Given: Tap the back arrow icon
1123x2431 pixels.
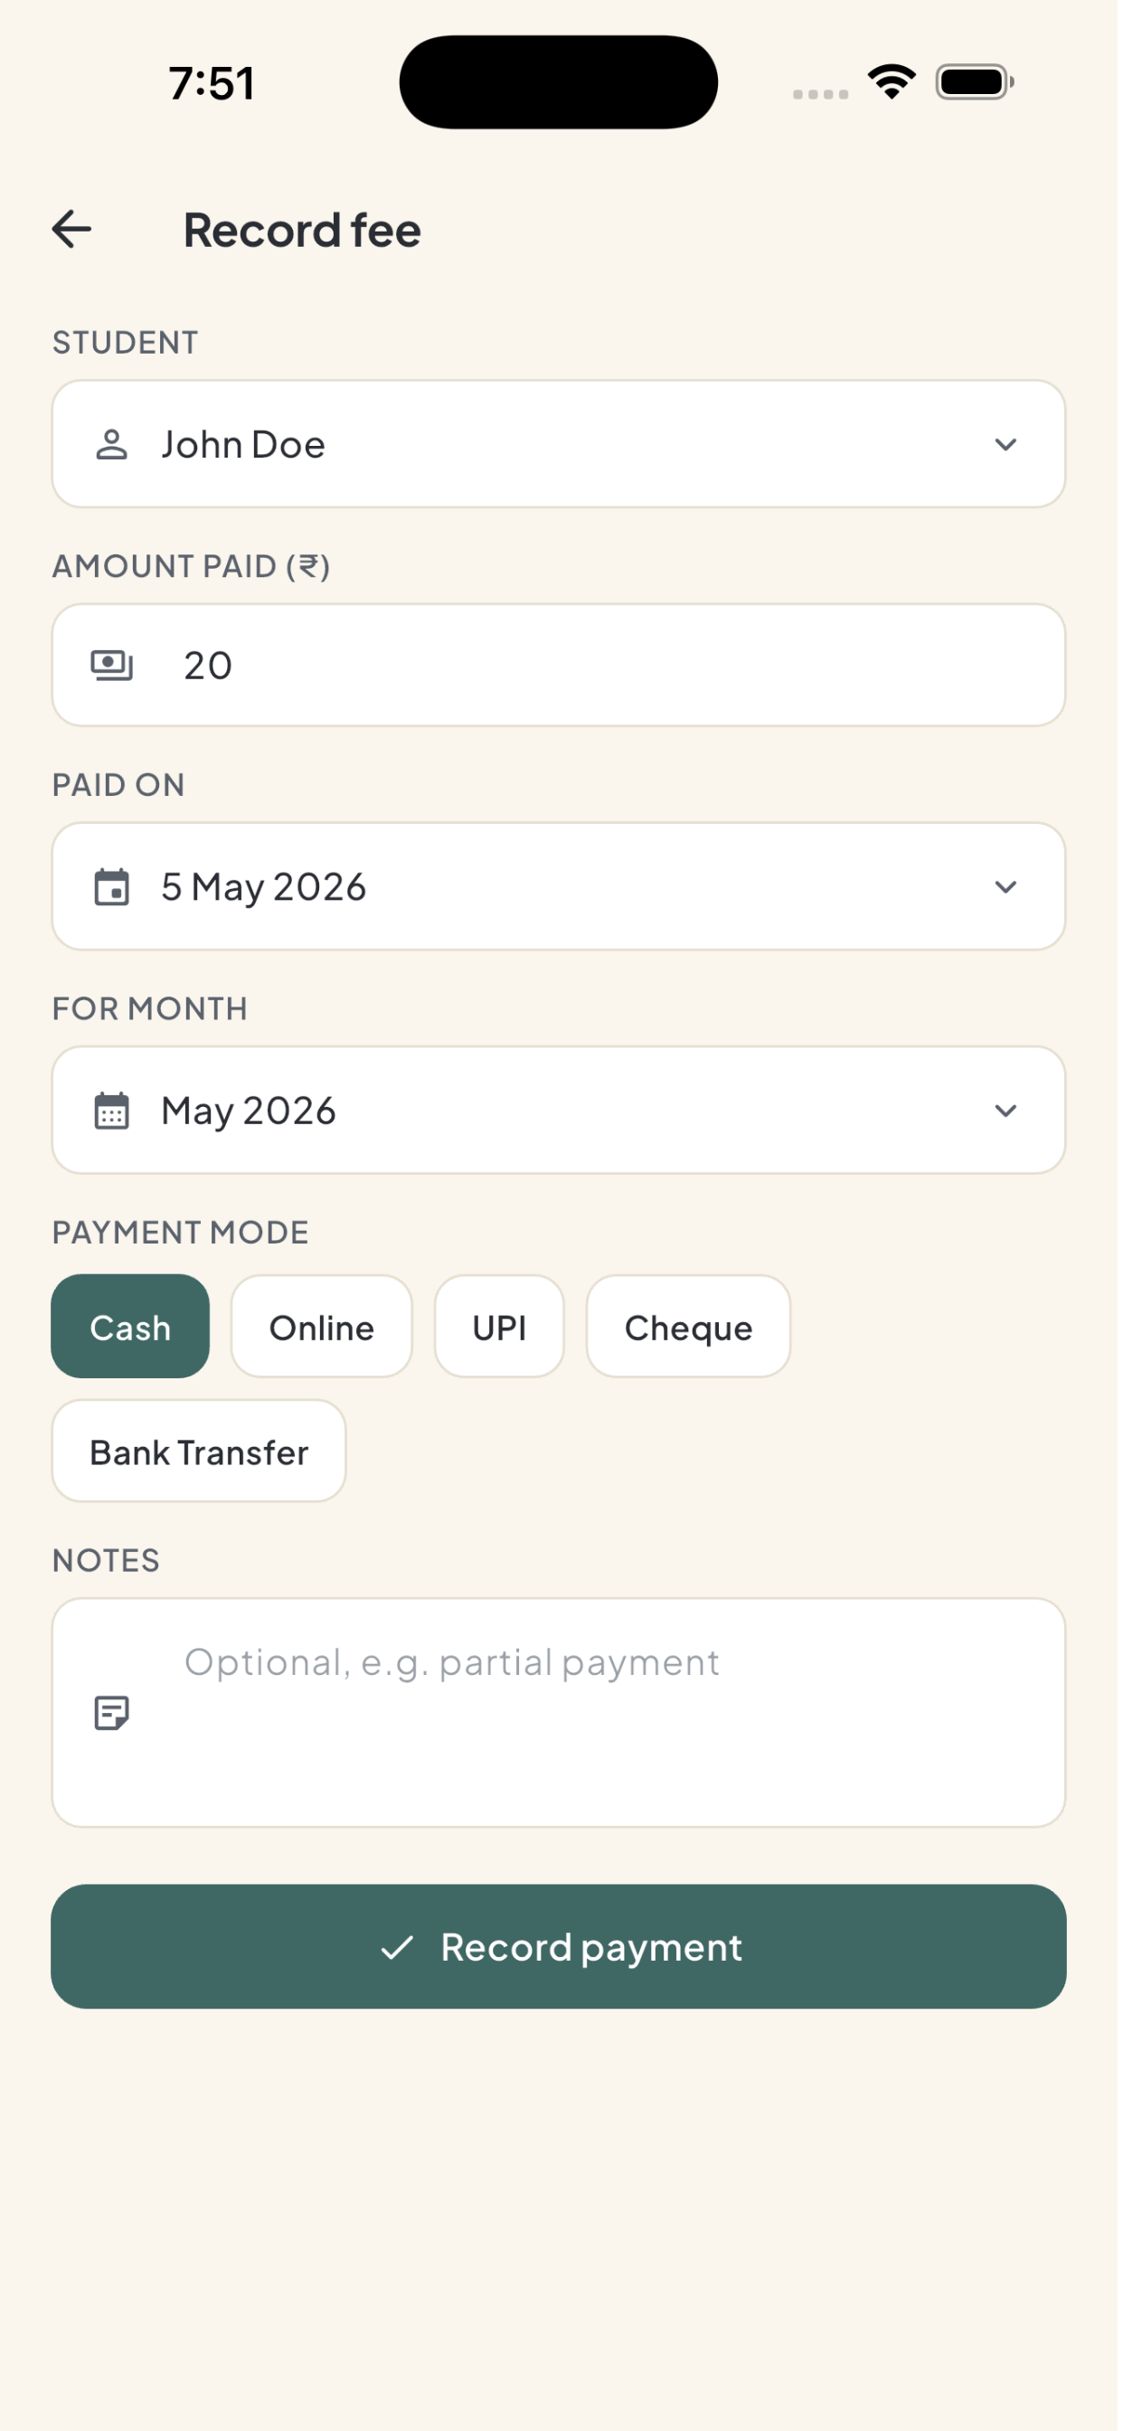Looking at the screenshot, I should click(x=71, y=231).
